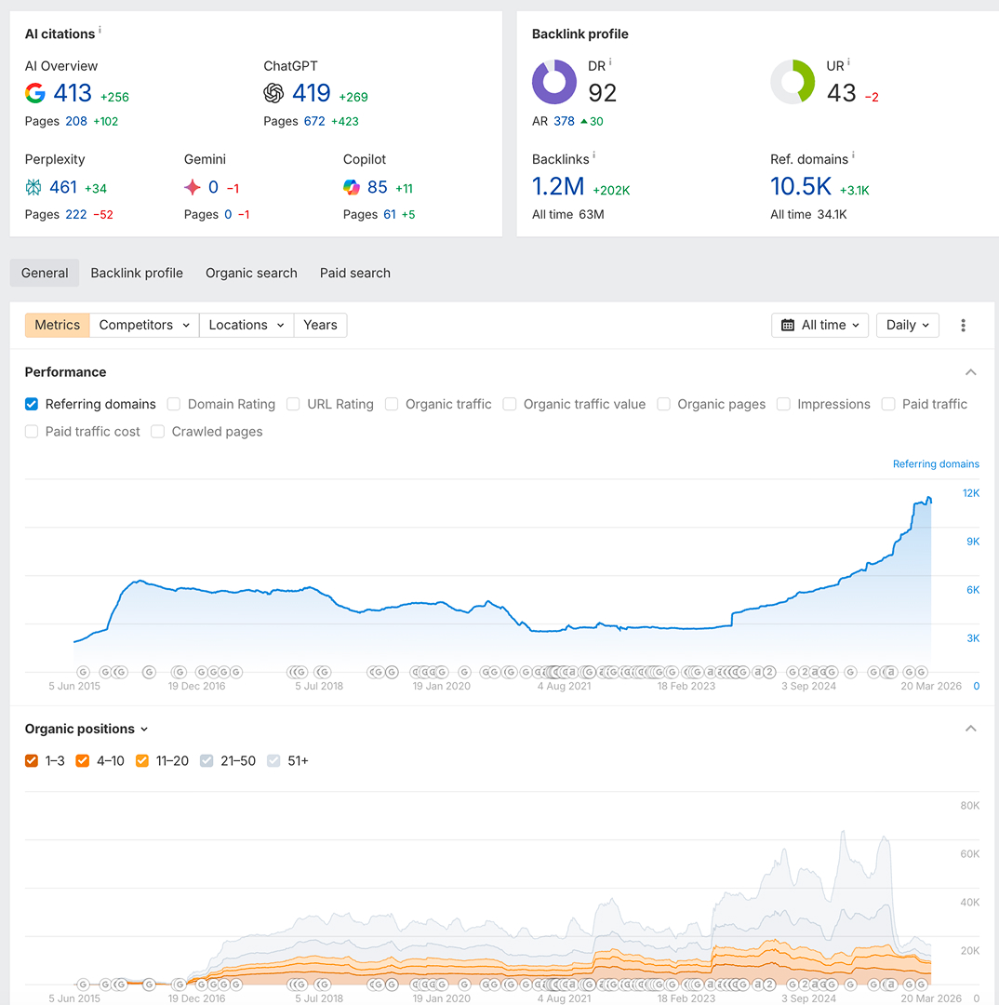Open the 1.2M backlinks link

pos(558,187)
